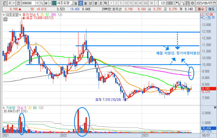Click the green 52 moving average legend
The image size is (217, 138).
click(x=47, y=15)
